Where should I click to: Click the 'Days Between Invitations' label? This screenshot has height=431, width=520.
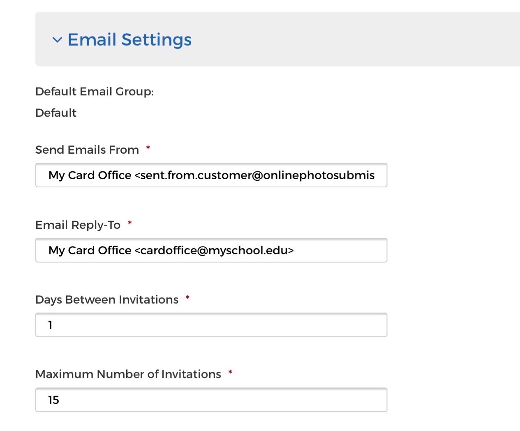click(x=107, y=300)
